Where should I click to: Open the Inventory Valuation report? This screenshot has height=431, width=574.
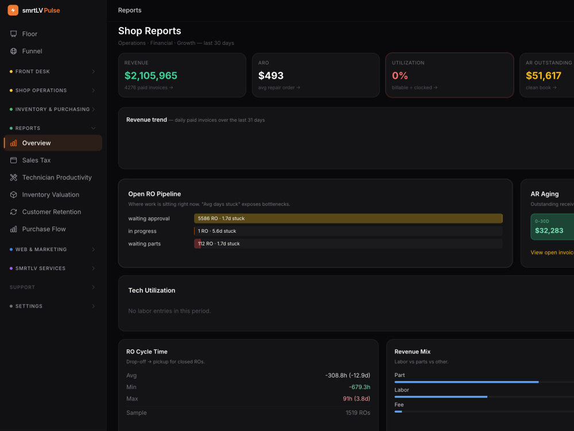(53, 195)
